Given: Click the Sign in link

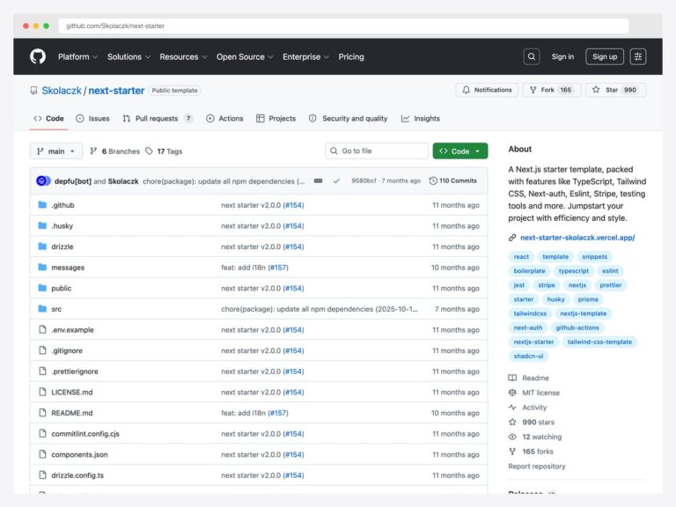Looking at the screenshot, I should click(x=562, y=56).
